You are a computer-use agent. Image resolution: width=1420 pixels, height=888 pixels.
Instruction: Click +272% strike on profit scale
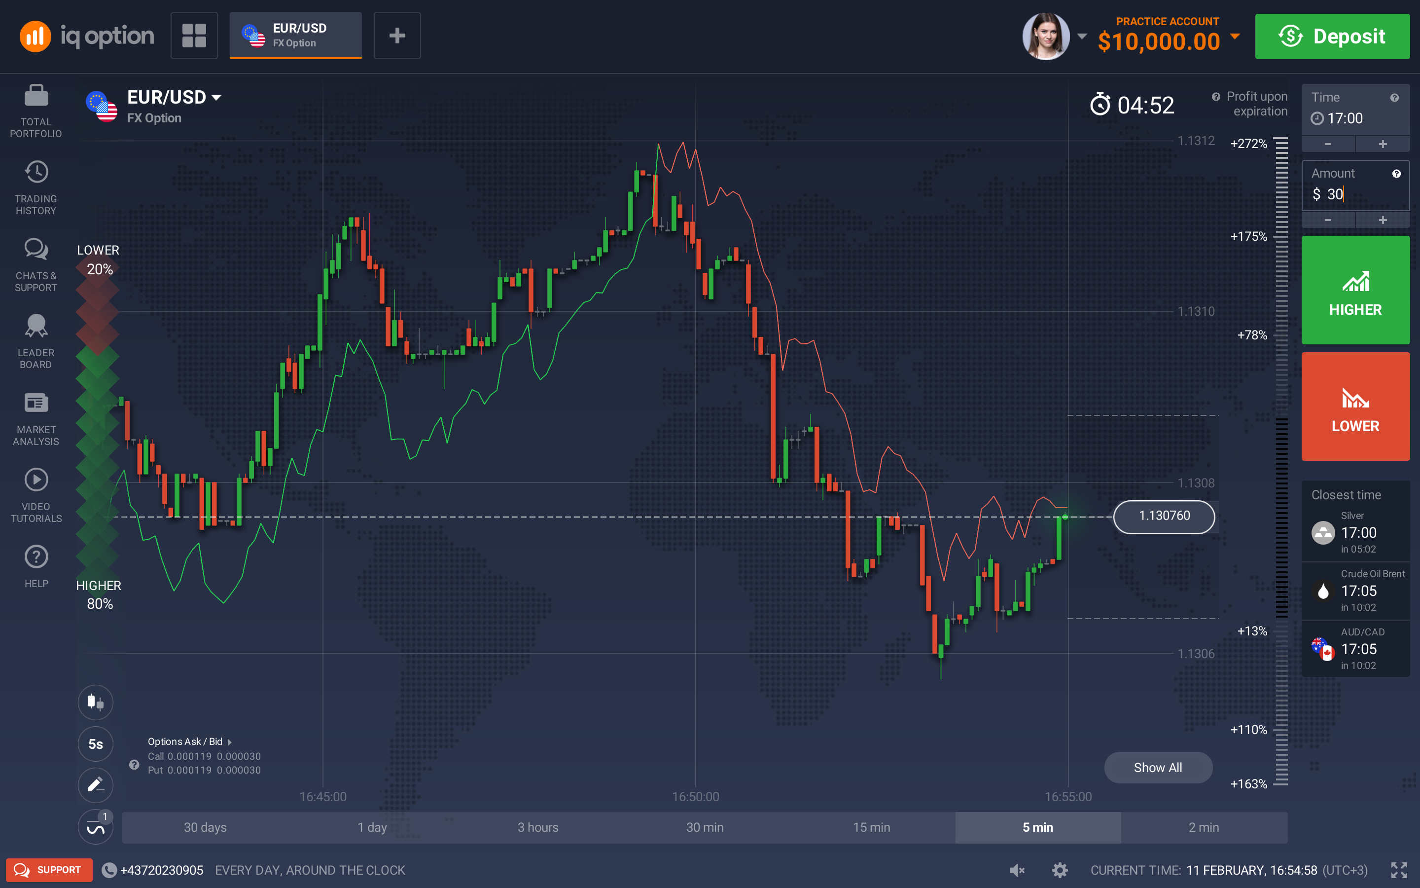[x=1248, y=144]
